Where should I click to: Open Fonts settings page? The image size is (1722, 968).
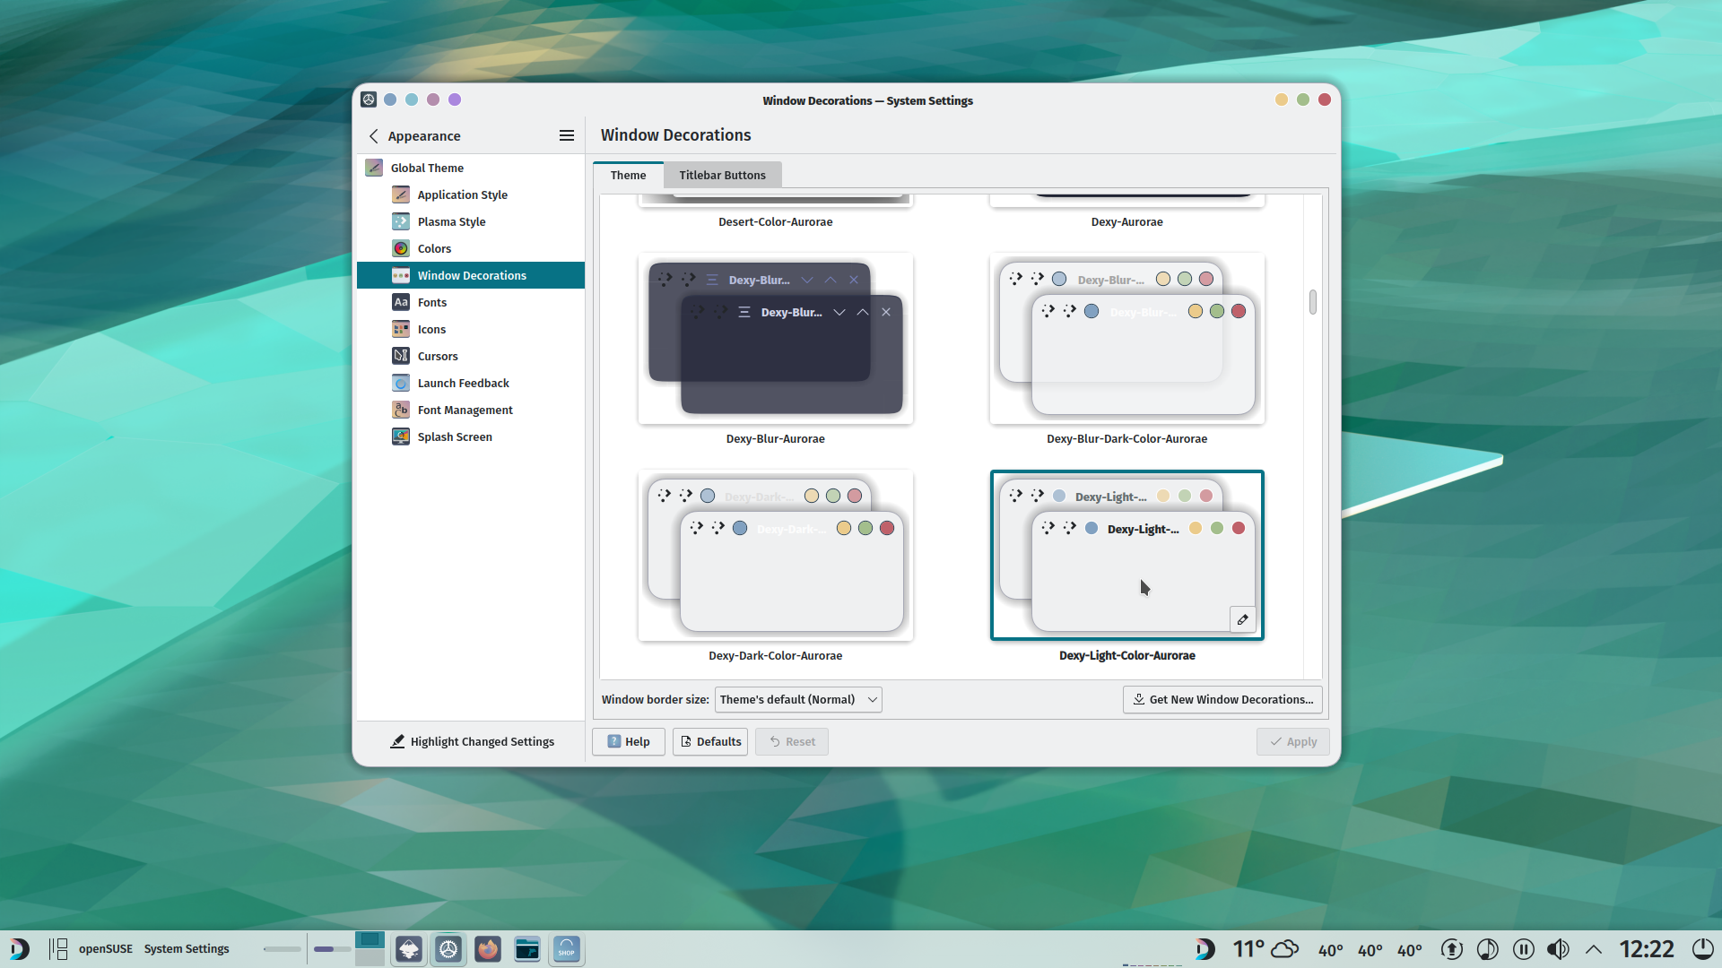click(470, 302)
